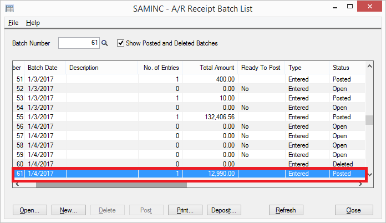Click the window's application icon in title bar
Screen dimensions: 386x223
10,9
